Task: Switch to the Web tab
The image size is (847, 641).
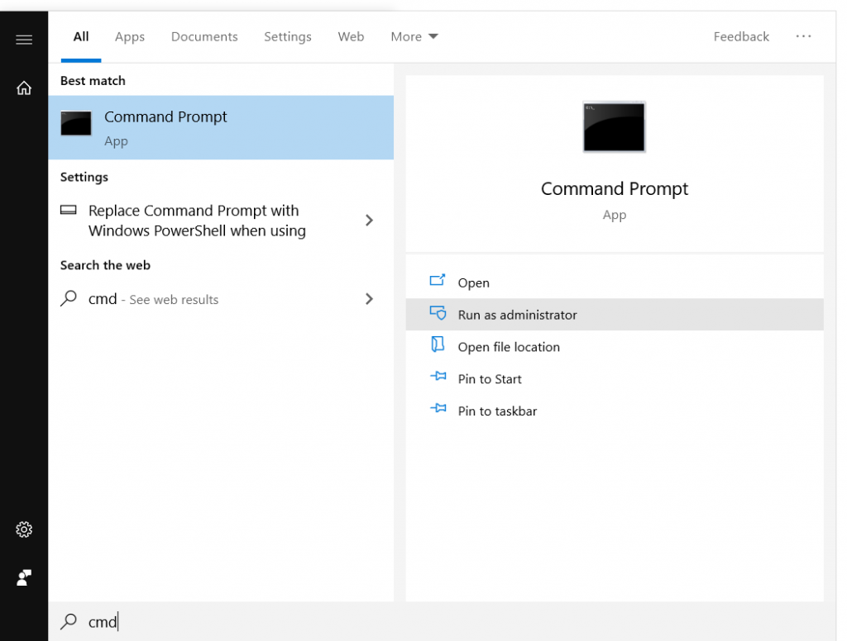Action: (351, 36)
